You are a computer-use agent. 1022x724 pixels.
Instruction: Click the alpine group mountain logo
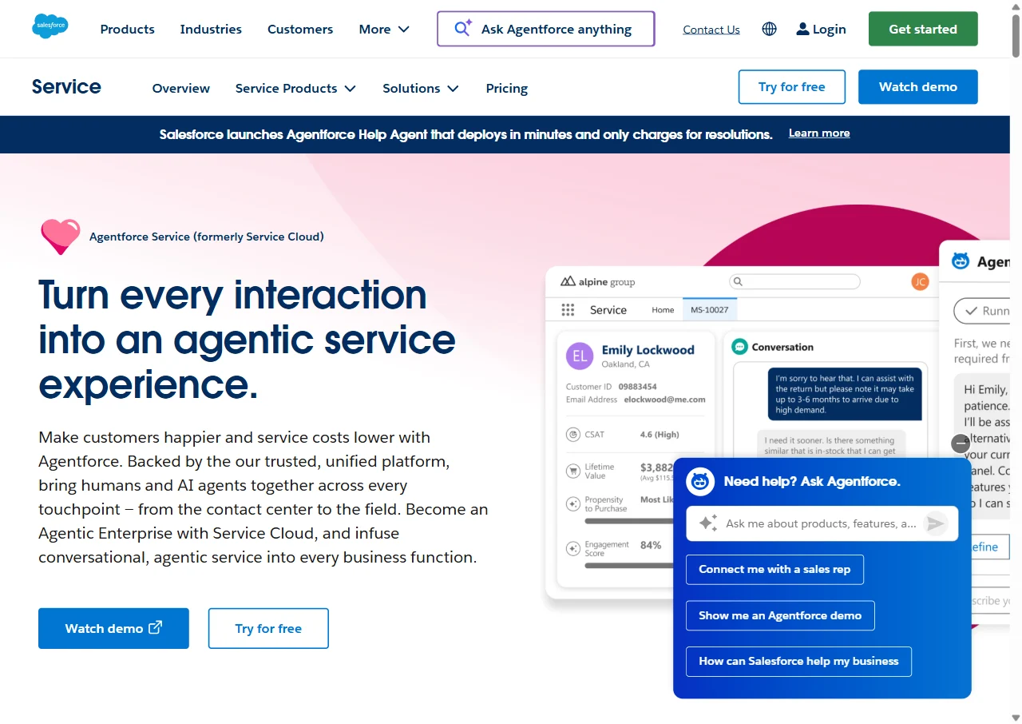(x=568, y=281)
